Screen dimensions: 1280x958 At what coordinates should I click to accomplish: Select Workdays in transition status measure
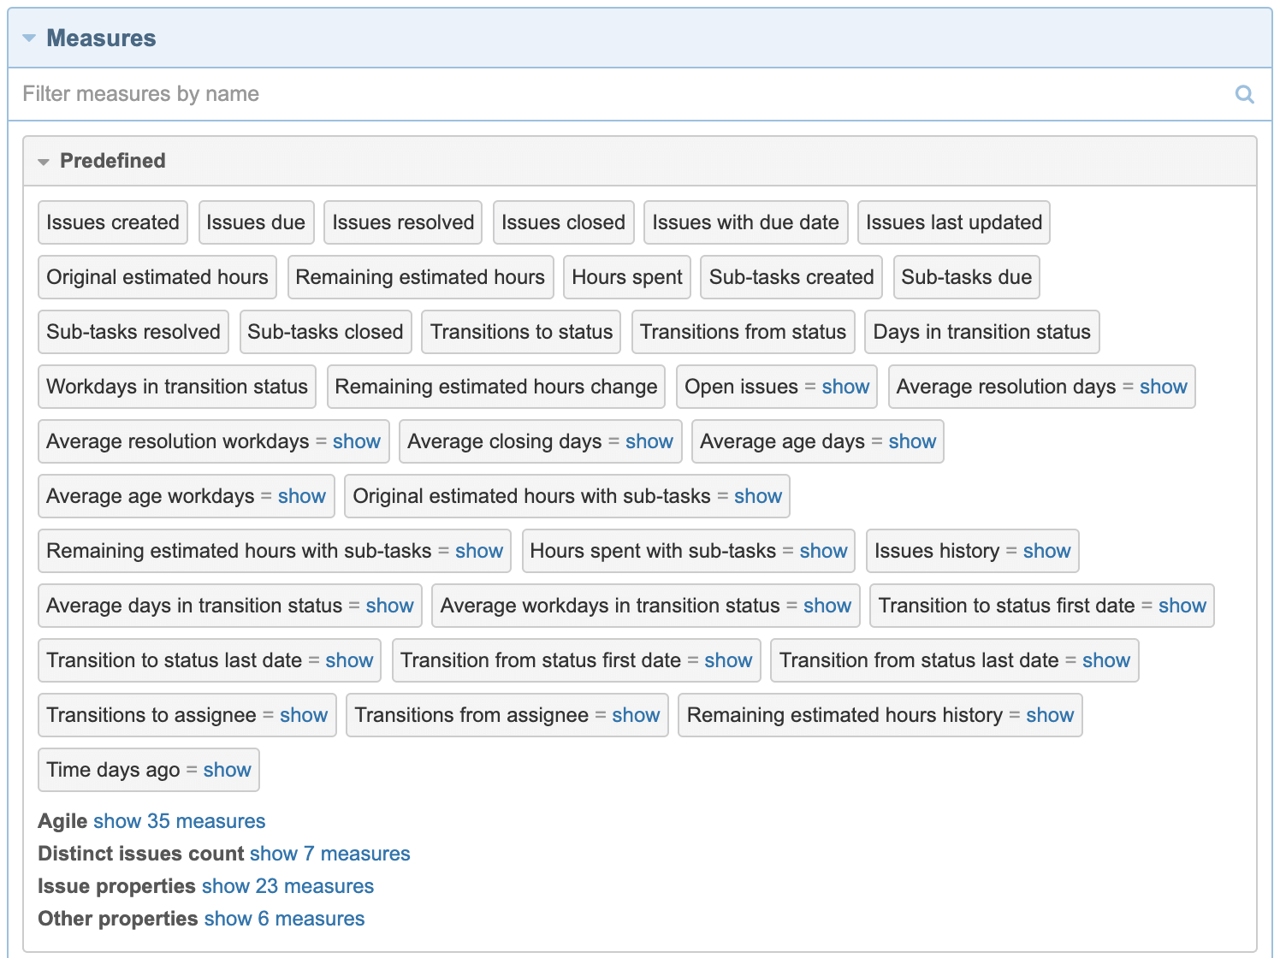[177, 387]
